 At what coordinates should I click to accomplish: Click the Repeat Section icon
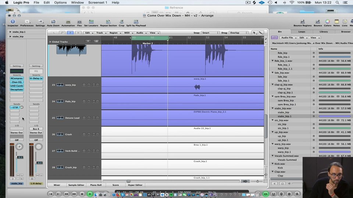pyautogui.click(x=108, y=22)
